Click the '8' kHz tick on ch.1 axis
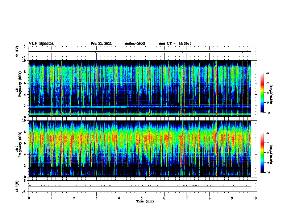 [25, 72]
